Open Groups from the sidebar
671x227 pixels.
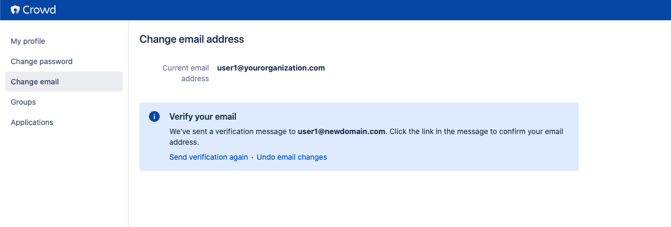[x=24, y=102]
